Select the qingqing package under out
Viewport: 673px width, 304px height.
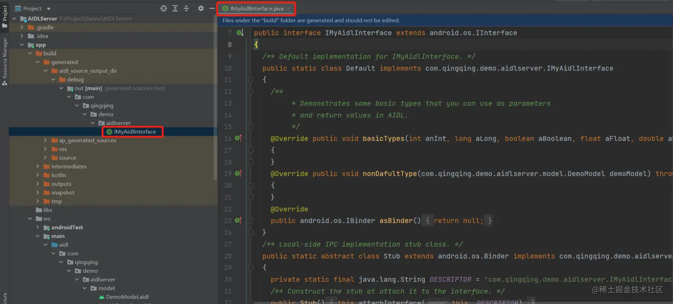pos(98,106)
